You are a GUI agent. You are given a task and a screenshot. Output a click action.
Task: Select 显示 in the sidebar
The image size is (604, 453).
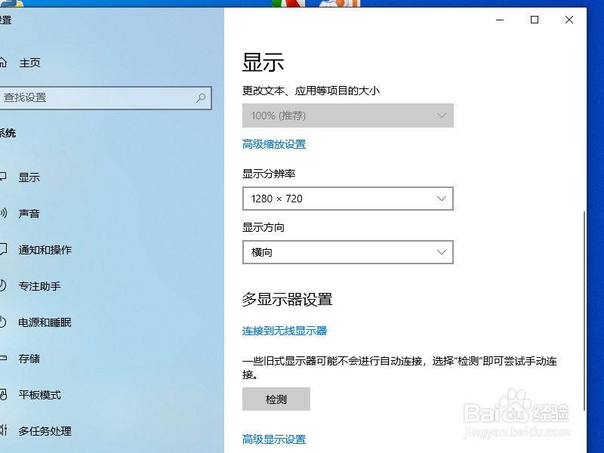29,177
